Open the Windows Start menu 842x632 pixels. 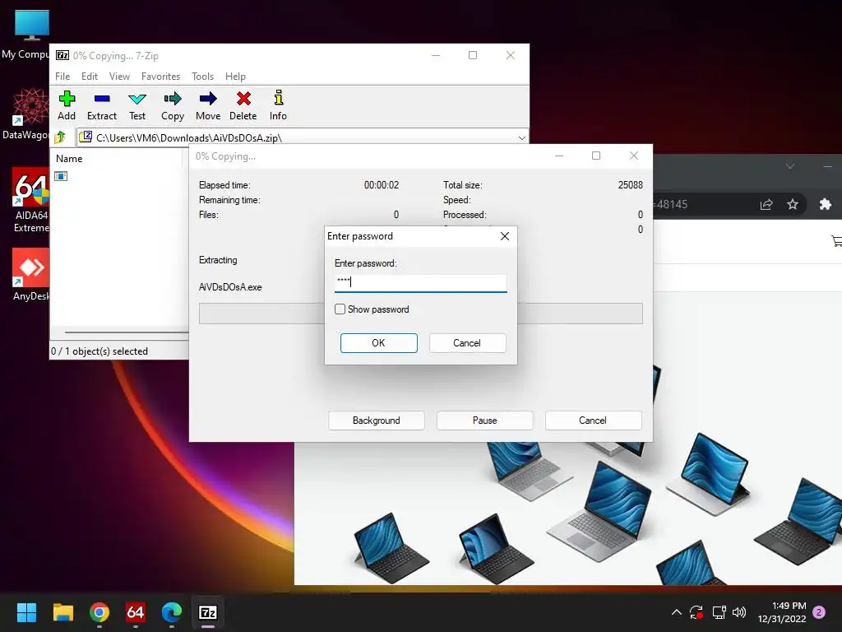pyautogui.click(x=26, y=612)
